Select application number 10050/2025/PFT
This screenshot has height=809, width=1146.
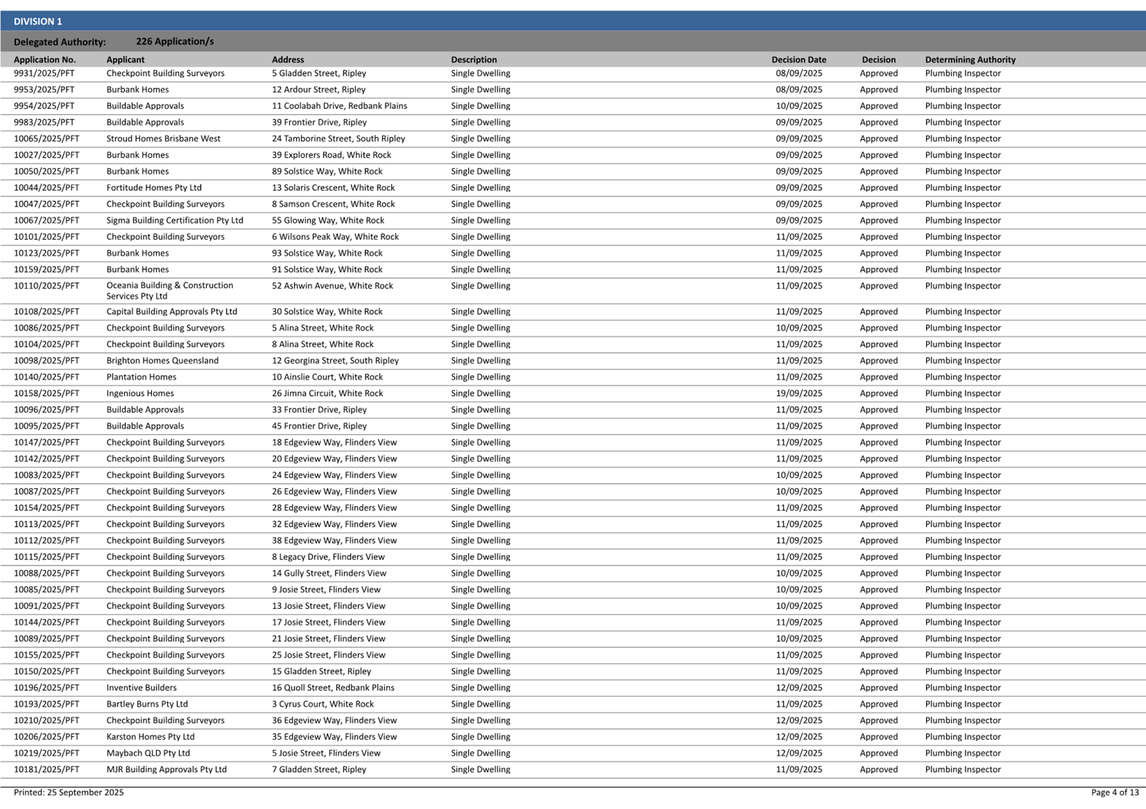coord(46,172)
